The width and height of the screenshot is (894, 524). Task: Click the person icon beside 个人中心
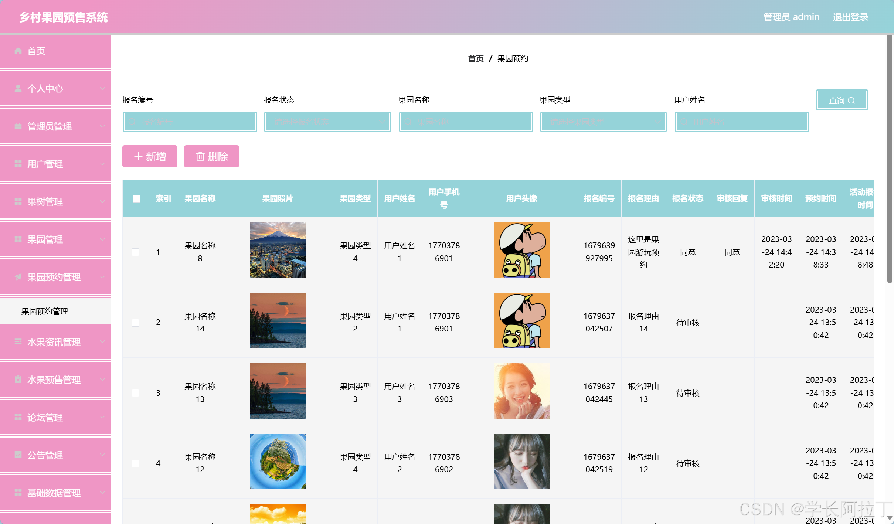18,89
